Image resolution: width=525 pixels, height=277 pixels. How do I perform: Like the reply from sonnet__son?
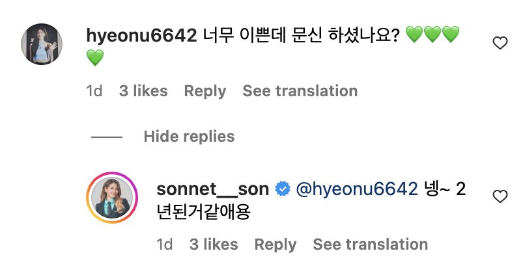[500, 196]
